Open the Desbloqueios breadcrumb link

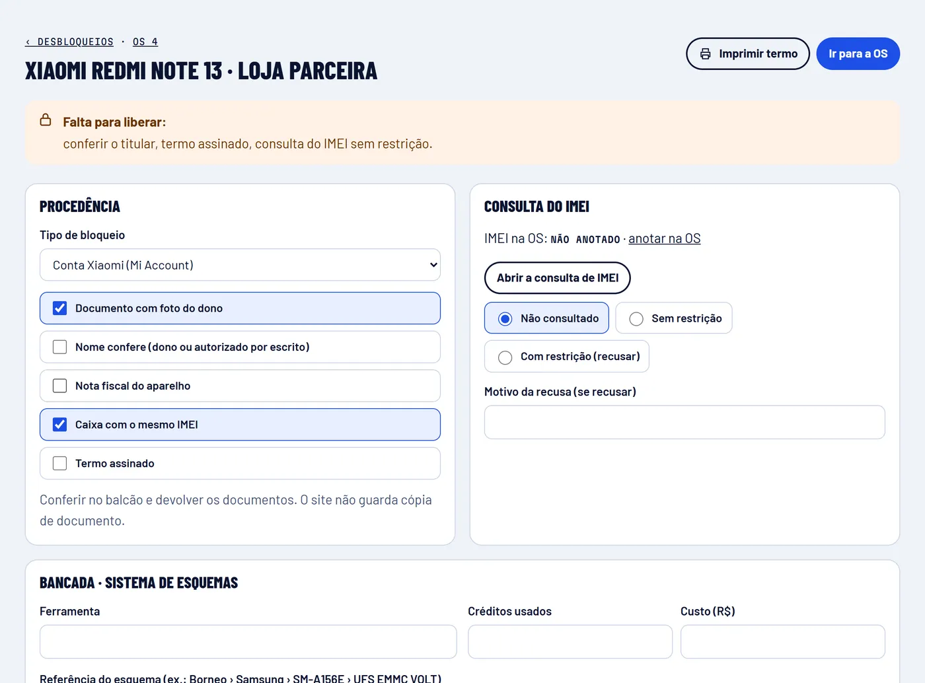coord(69,42)
